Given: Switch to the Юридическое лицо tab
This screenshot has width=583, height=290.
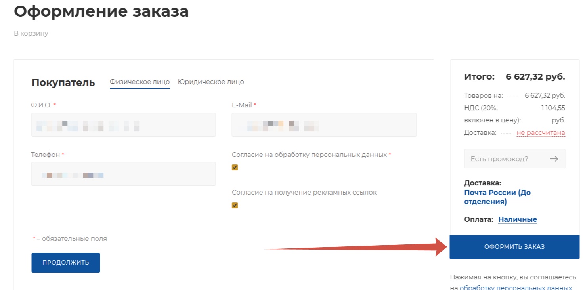Looking at the screenshot, I should click(x=211, y=82).
